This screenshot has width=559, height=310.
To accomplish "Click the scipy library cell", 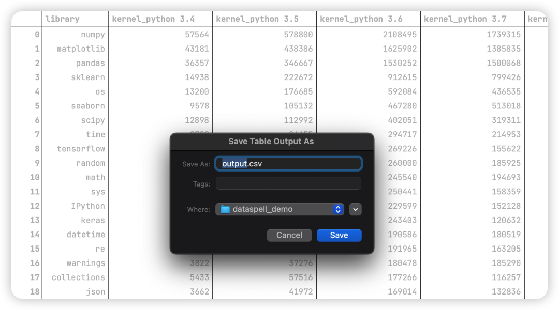I will (93, 120).
